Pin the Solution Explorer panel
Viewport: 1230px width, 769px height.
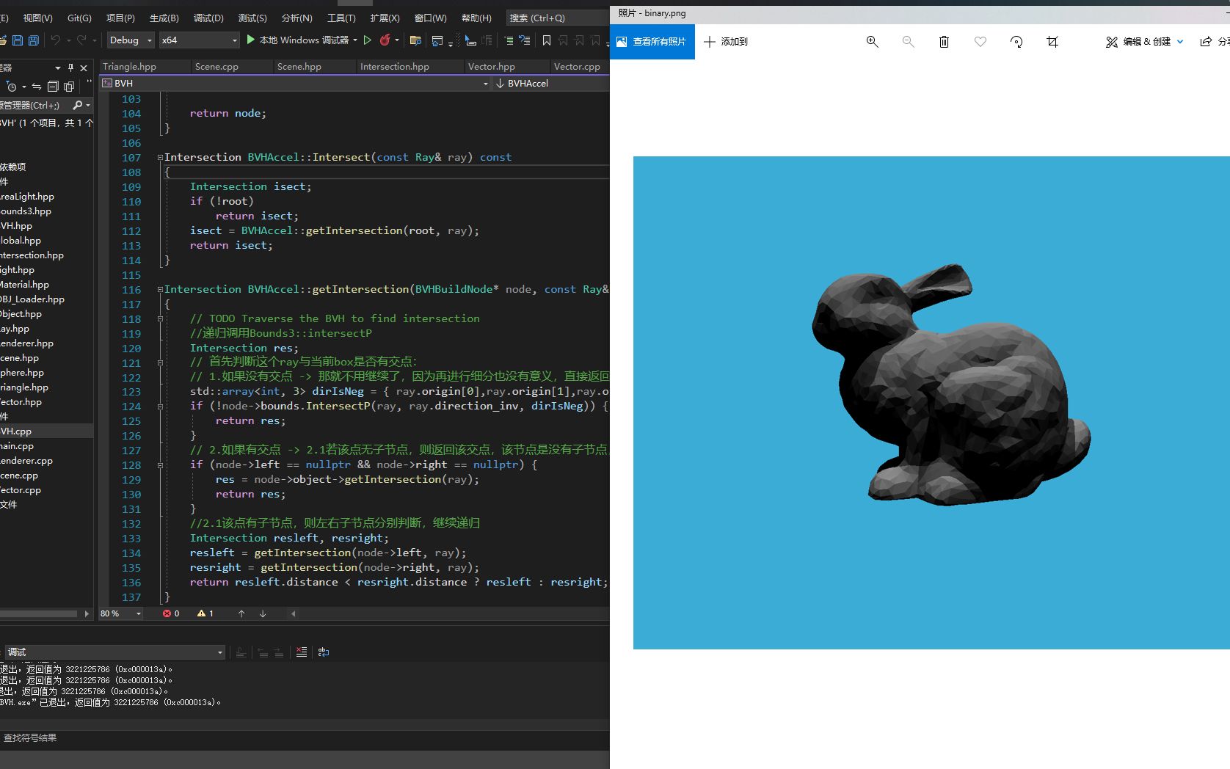71,68
